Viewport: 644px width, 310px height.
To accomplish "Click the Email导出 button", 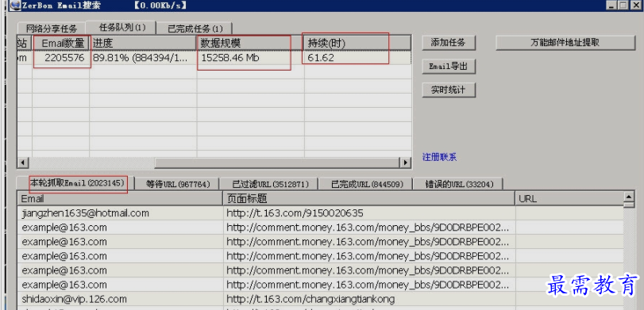I will point(449,67).
